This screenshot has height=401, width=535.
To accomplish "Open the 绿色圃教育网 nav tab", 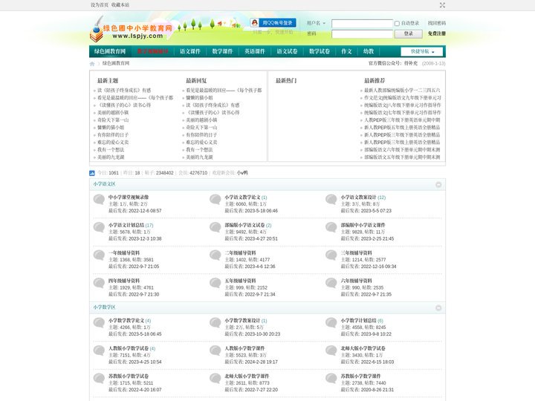I will pos(110,51).
